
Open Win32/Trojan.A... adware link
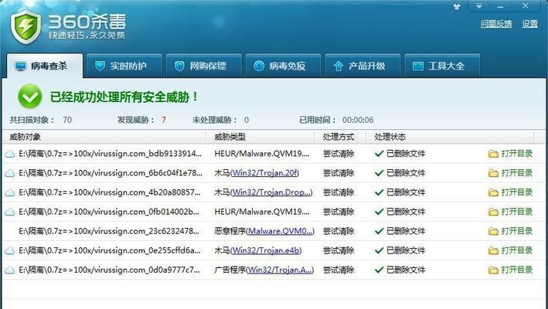point(280,270)
